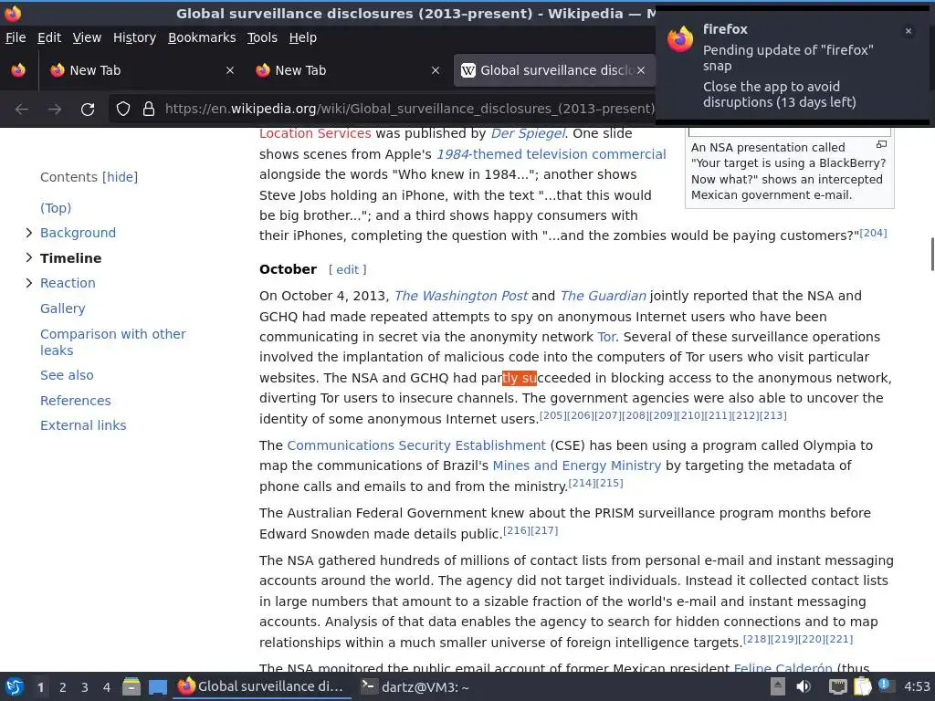Click the network tray icon
The height and width of the screenshot is (701, 935).
[x=838, y=687]
